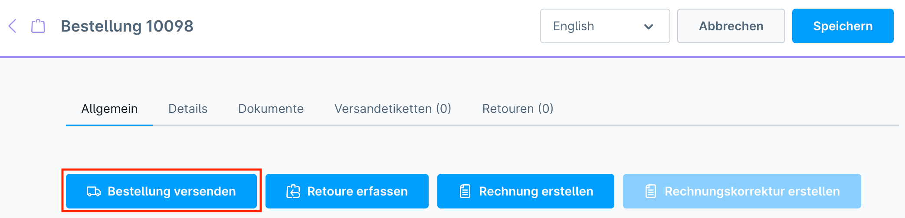Save the order with Speichern

843,26
